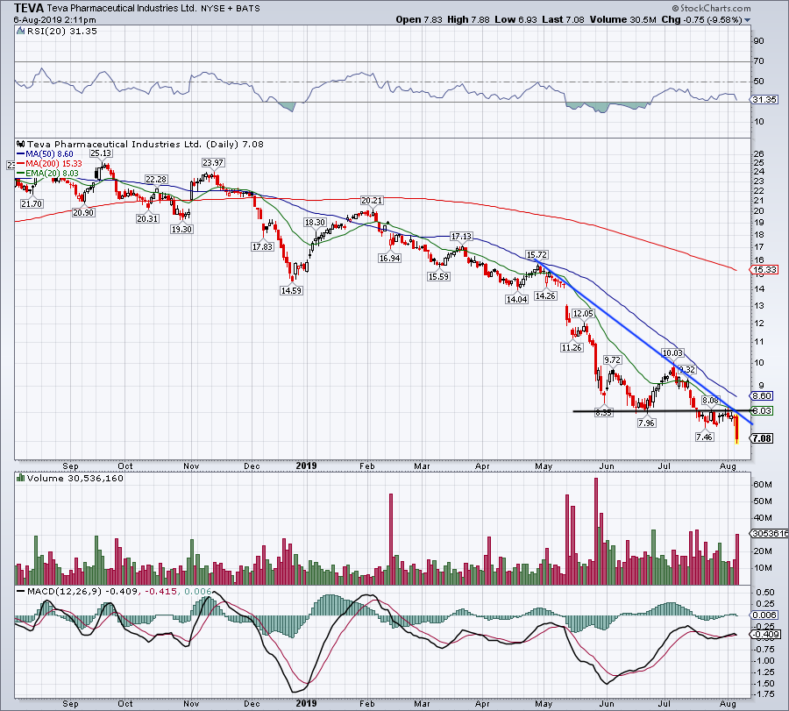Click the candlestick icon before Teva title
The height and width of the screenshot is (711, 789).
click(21, 145)
